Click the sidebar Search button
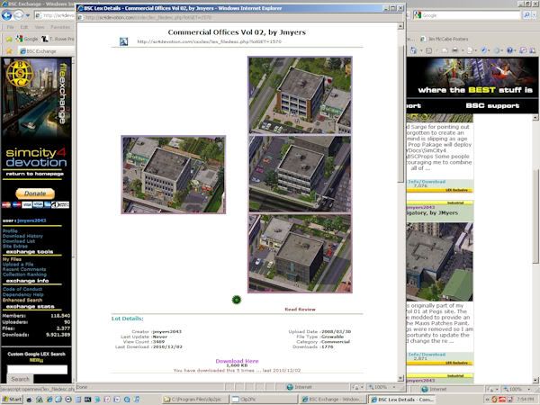This screenshot has height=405, width=540. [x=21, y=379]
